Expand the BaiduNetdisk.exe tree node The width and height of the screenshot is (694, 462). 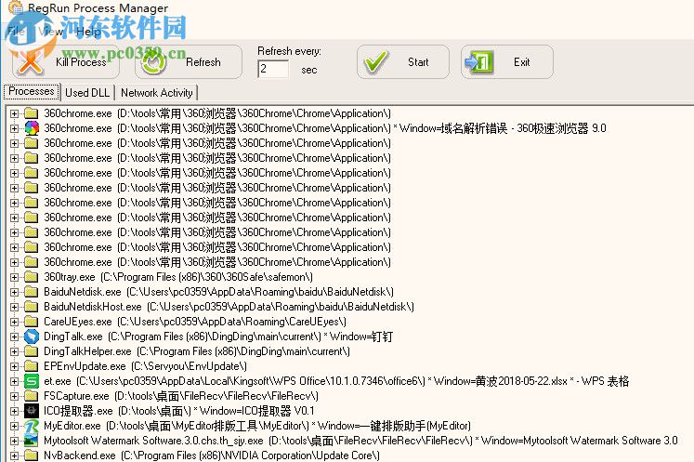point(14,292)
